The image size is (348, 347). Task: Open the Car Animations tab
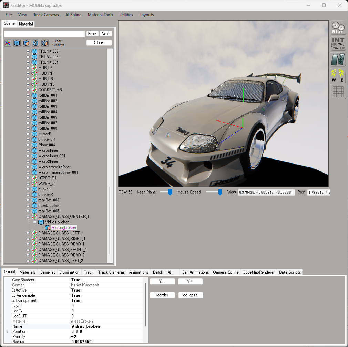[195, 272]
